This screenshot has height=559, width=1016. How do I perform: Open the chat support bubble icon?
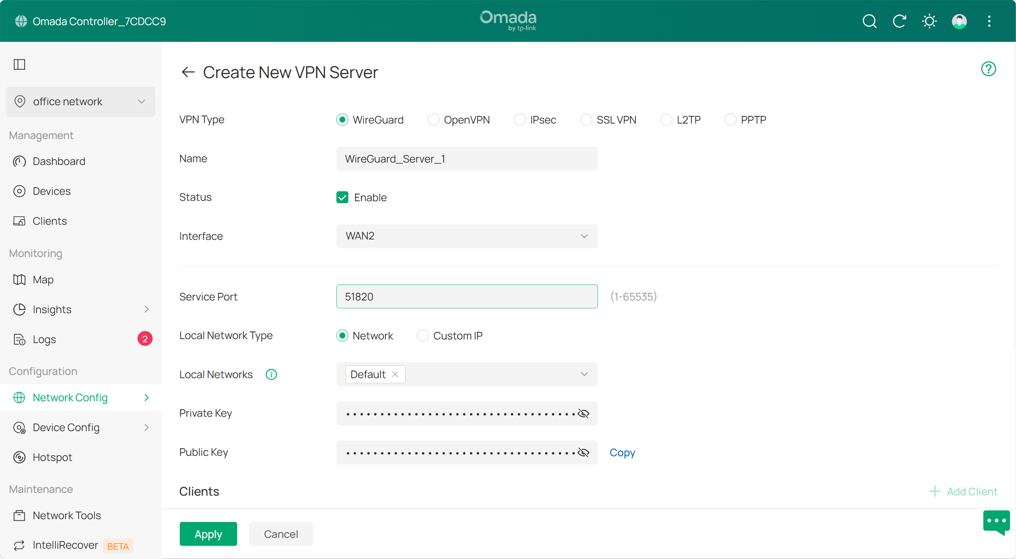[x=996, y=522]
